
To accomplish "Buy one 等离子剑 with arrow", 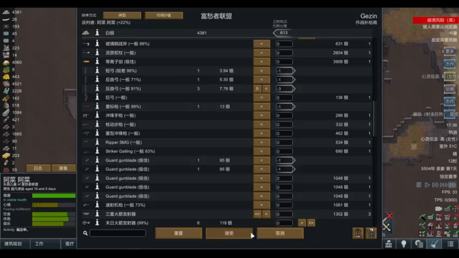I will click(x=262, y=62).
